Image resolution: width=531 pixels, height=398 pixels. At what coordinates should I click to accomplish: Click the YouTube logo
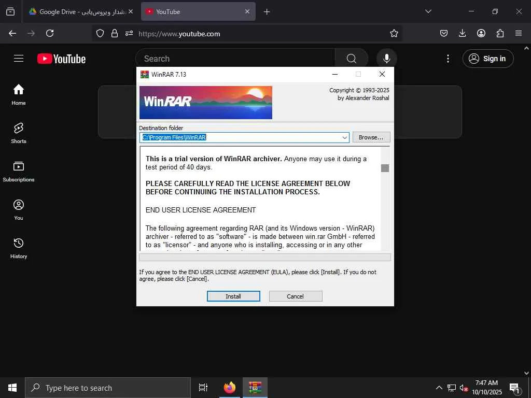click(61, 59)
